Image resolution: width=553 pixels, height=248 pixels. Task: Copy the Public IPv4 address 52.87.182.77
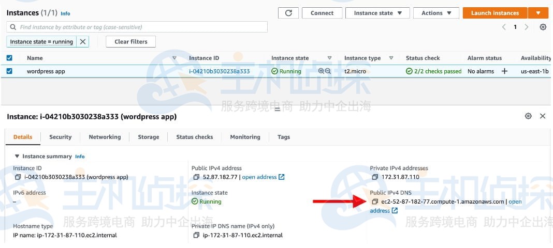point(196,177)
